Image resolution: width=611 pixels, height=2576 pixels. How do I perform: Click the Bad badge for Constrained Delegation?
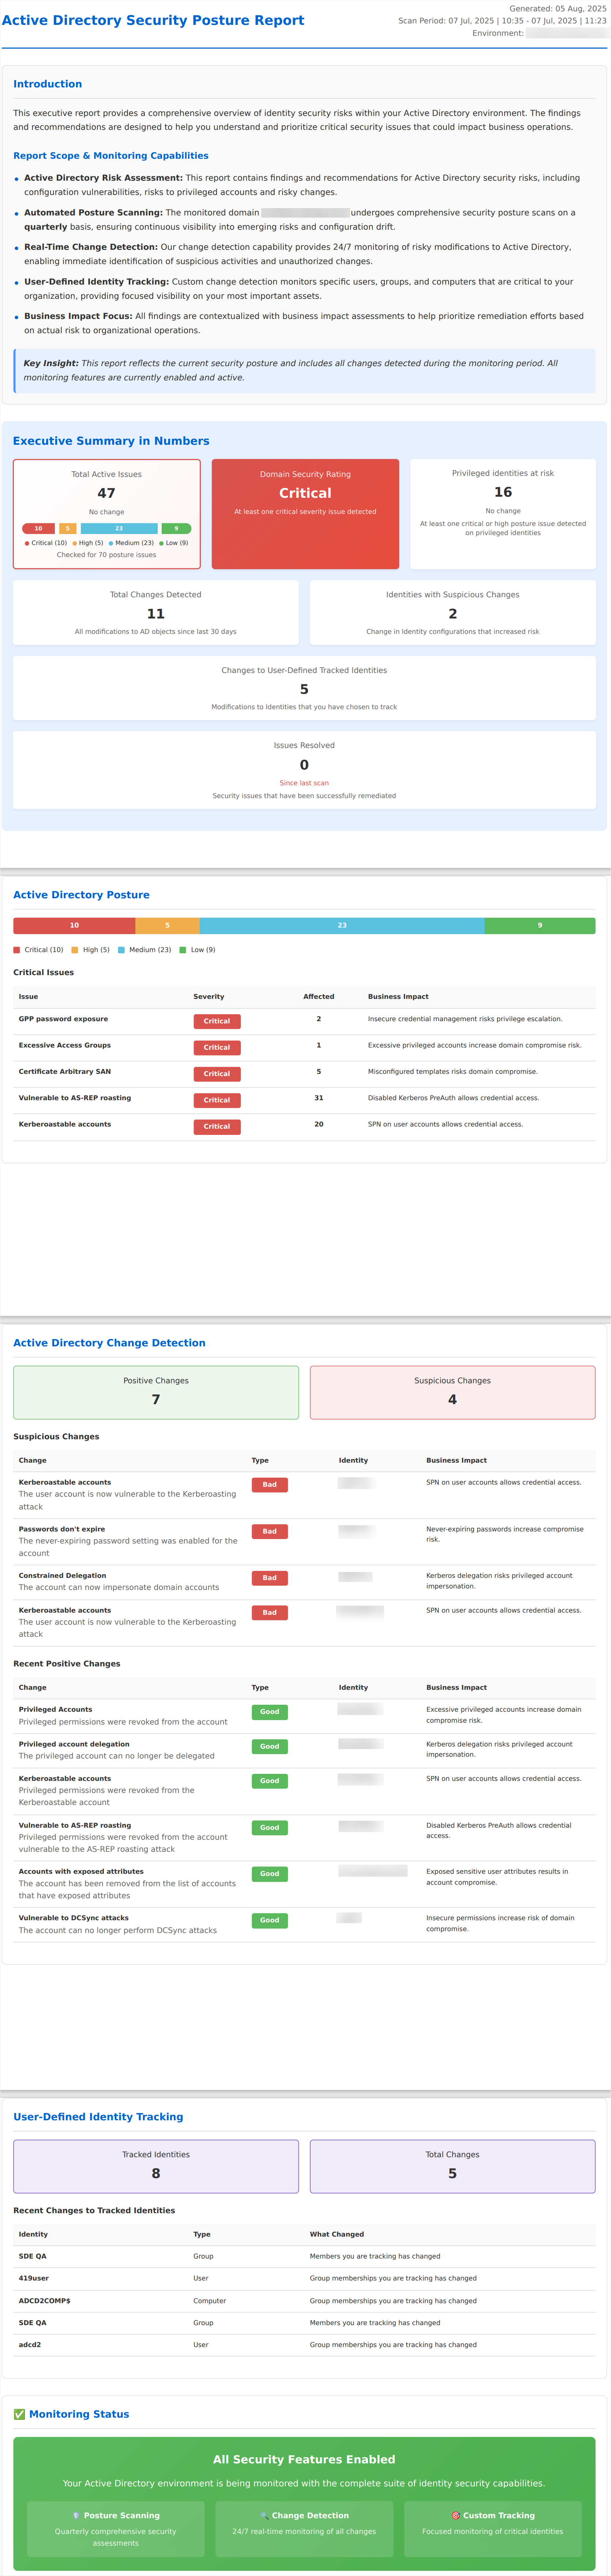pyautogui.click(x=269, y=1578)
